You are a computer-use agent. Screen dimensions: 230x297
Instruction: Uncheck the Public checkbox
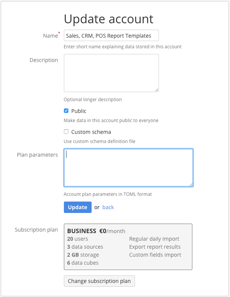coord(66,111)
